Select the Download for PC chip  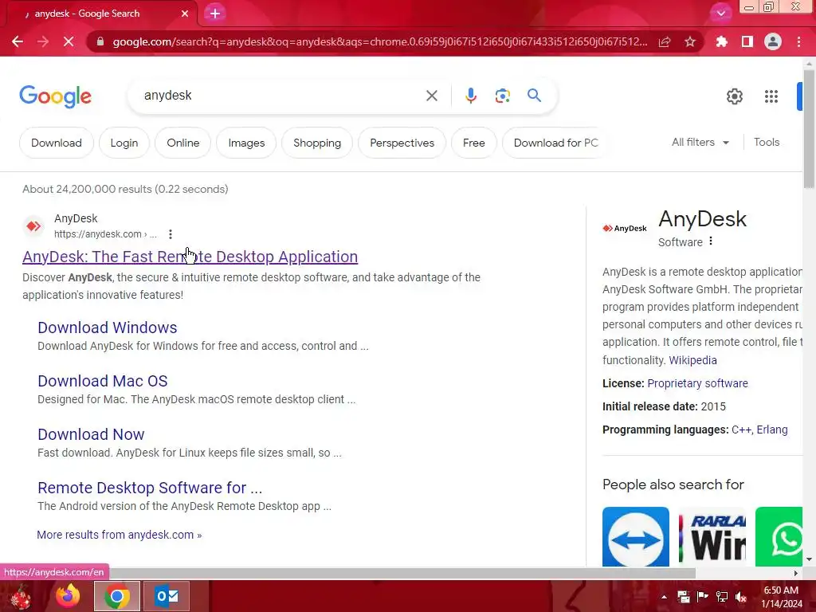point(555,143)
